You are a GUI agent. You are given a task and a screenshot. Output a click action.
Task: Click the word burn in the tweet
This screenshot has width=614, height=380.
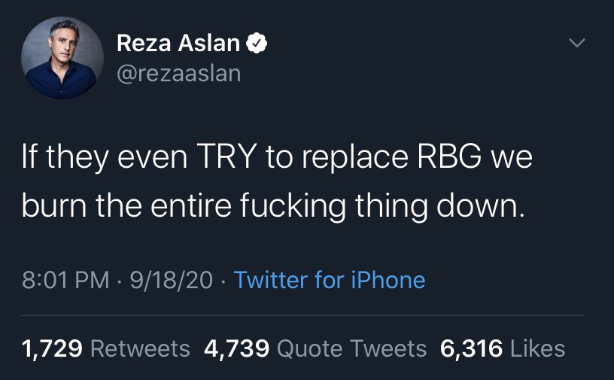(x=55, y=206)
